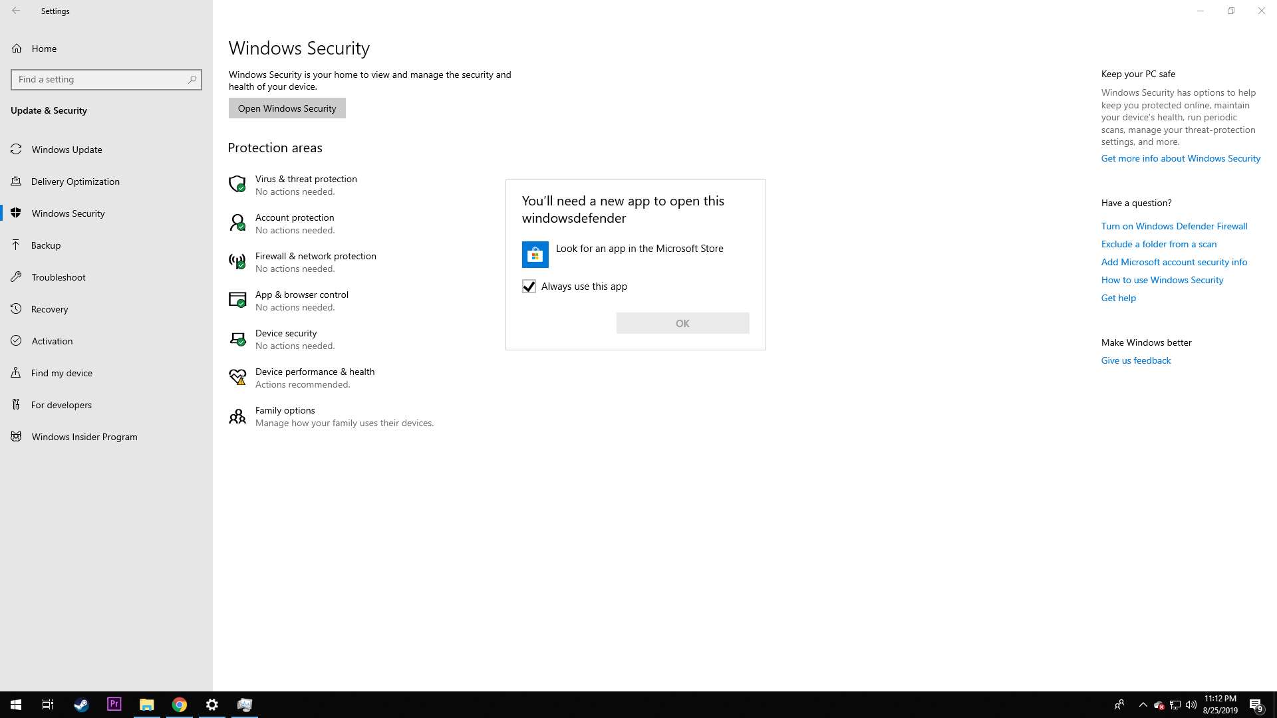Open Windows Security button
1277x718 pixels.
tap(287, 108)
